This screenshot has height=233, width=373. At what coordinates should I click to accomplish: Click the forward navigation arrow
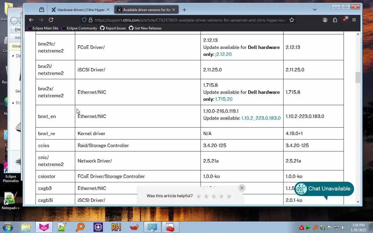(x=41, y=20)
